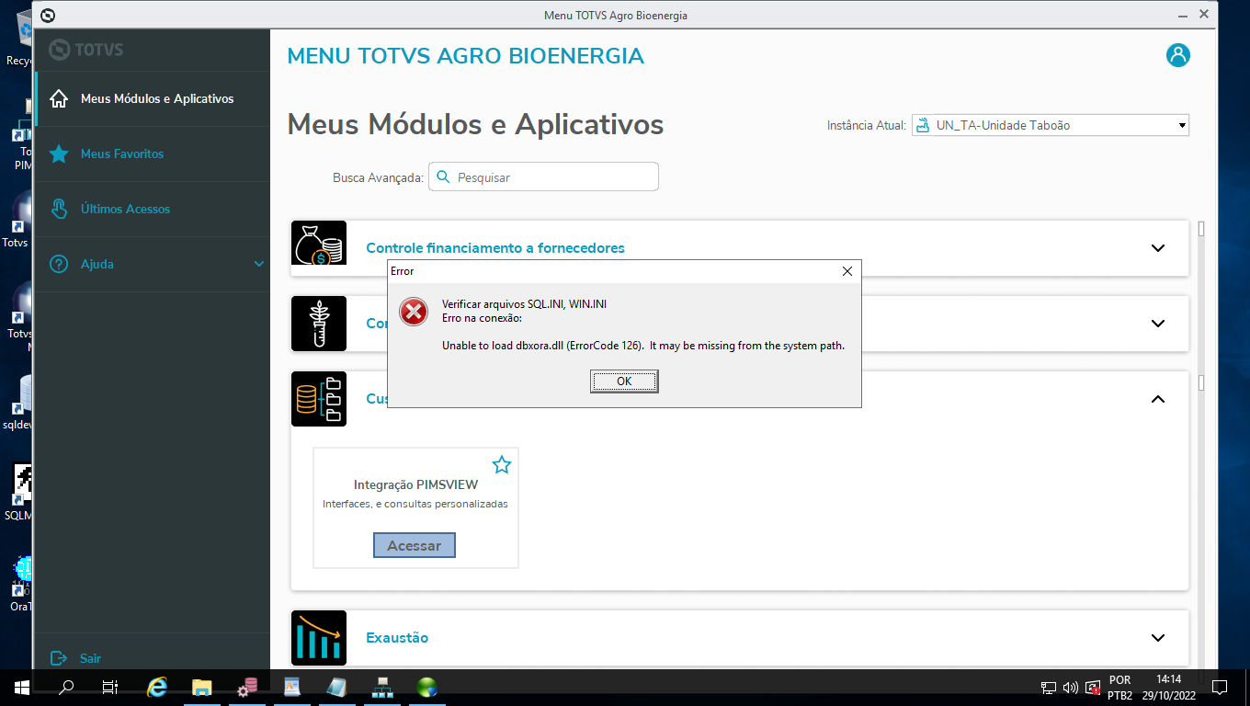1250x706 pixels.
Task: Click the magnifier icon in search box
Action: click(x=443, y=176)
